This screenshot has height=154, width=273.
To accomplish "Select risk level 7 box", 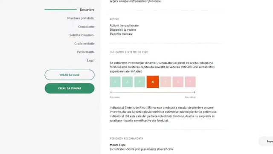I will 190,82.
